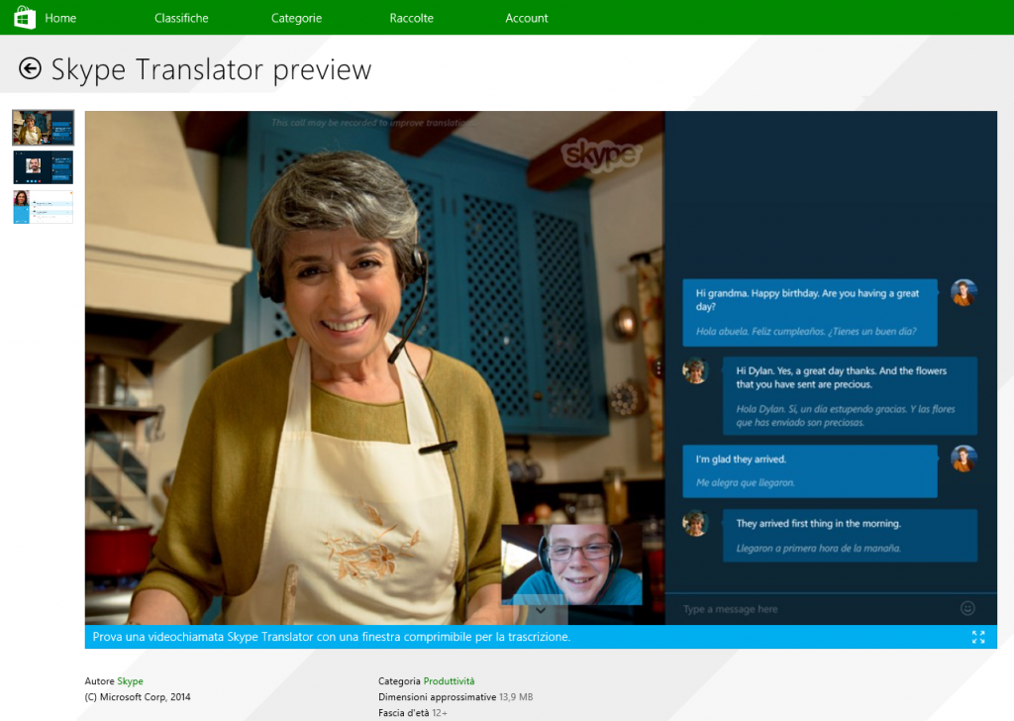Go to Home from the navigation bar
The width and height of the screenshot is (1014, 721).
pyautogui.click(x=59, y=17)
